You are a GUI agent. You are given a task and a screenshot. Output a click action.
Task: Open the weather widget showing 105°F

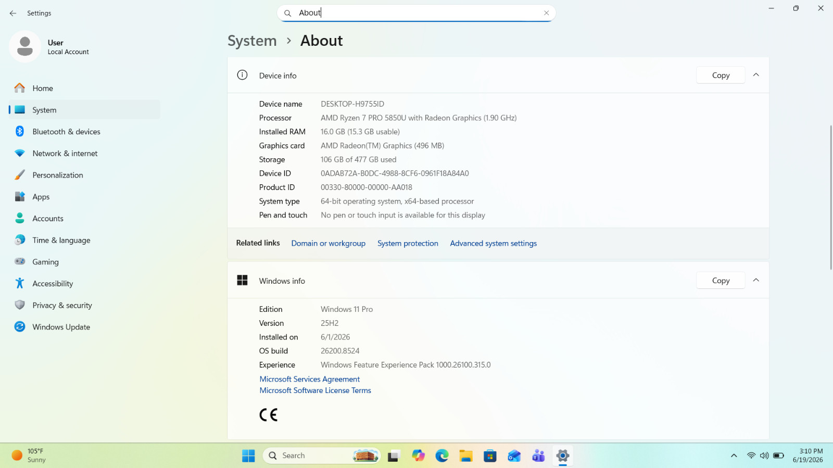[29, 456]
